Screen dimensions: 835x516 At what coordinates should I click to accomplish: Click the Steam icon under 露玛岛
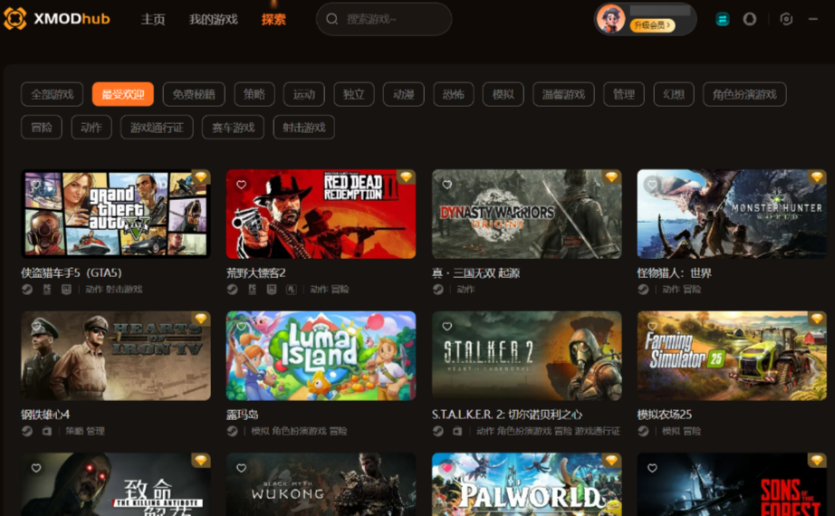(x=232, y=431)
